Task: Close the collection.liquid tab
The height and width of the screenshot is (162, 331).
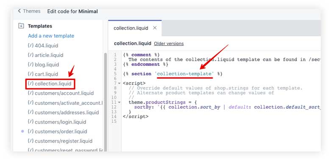Action: [155, 28]
